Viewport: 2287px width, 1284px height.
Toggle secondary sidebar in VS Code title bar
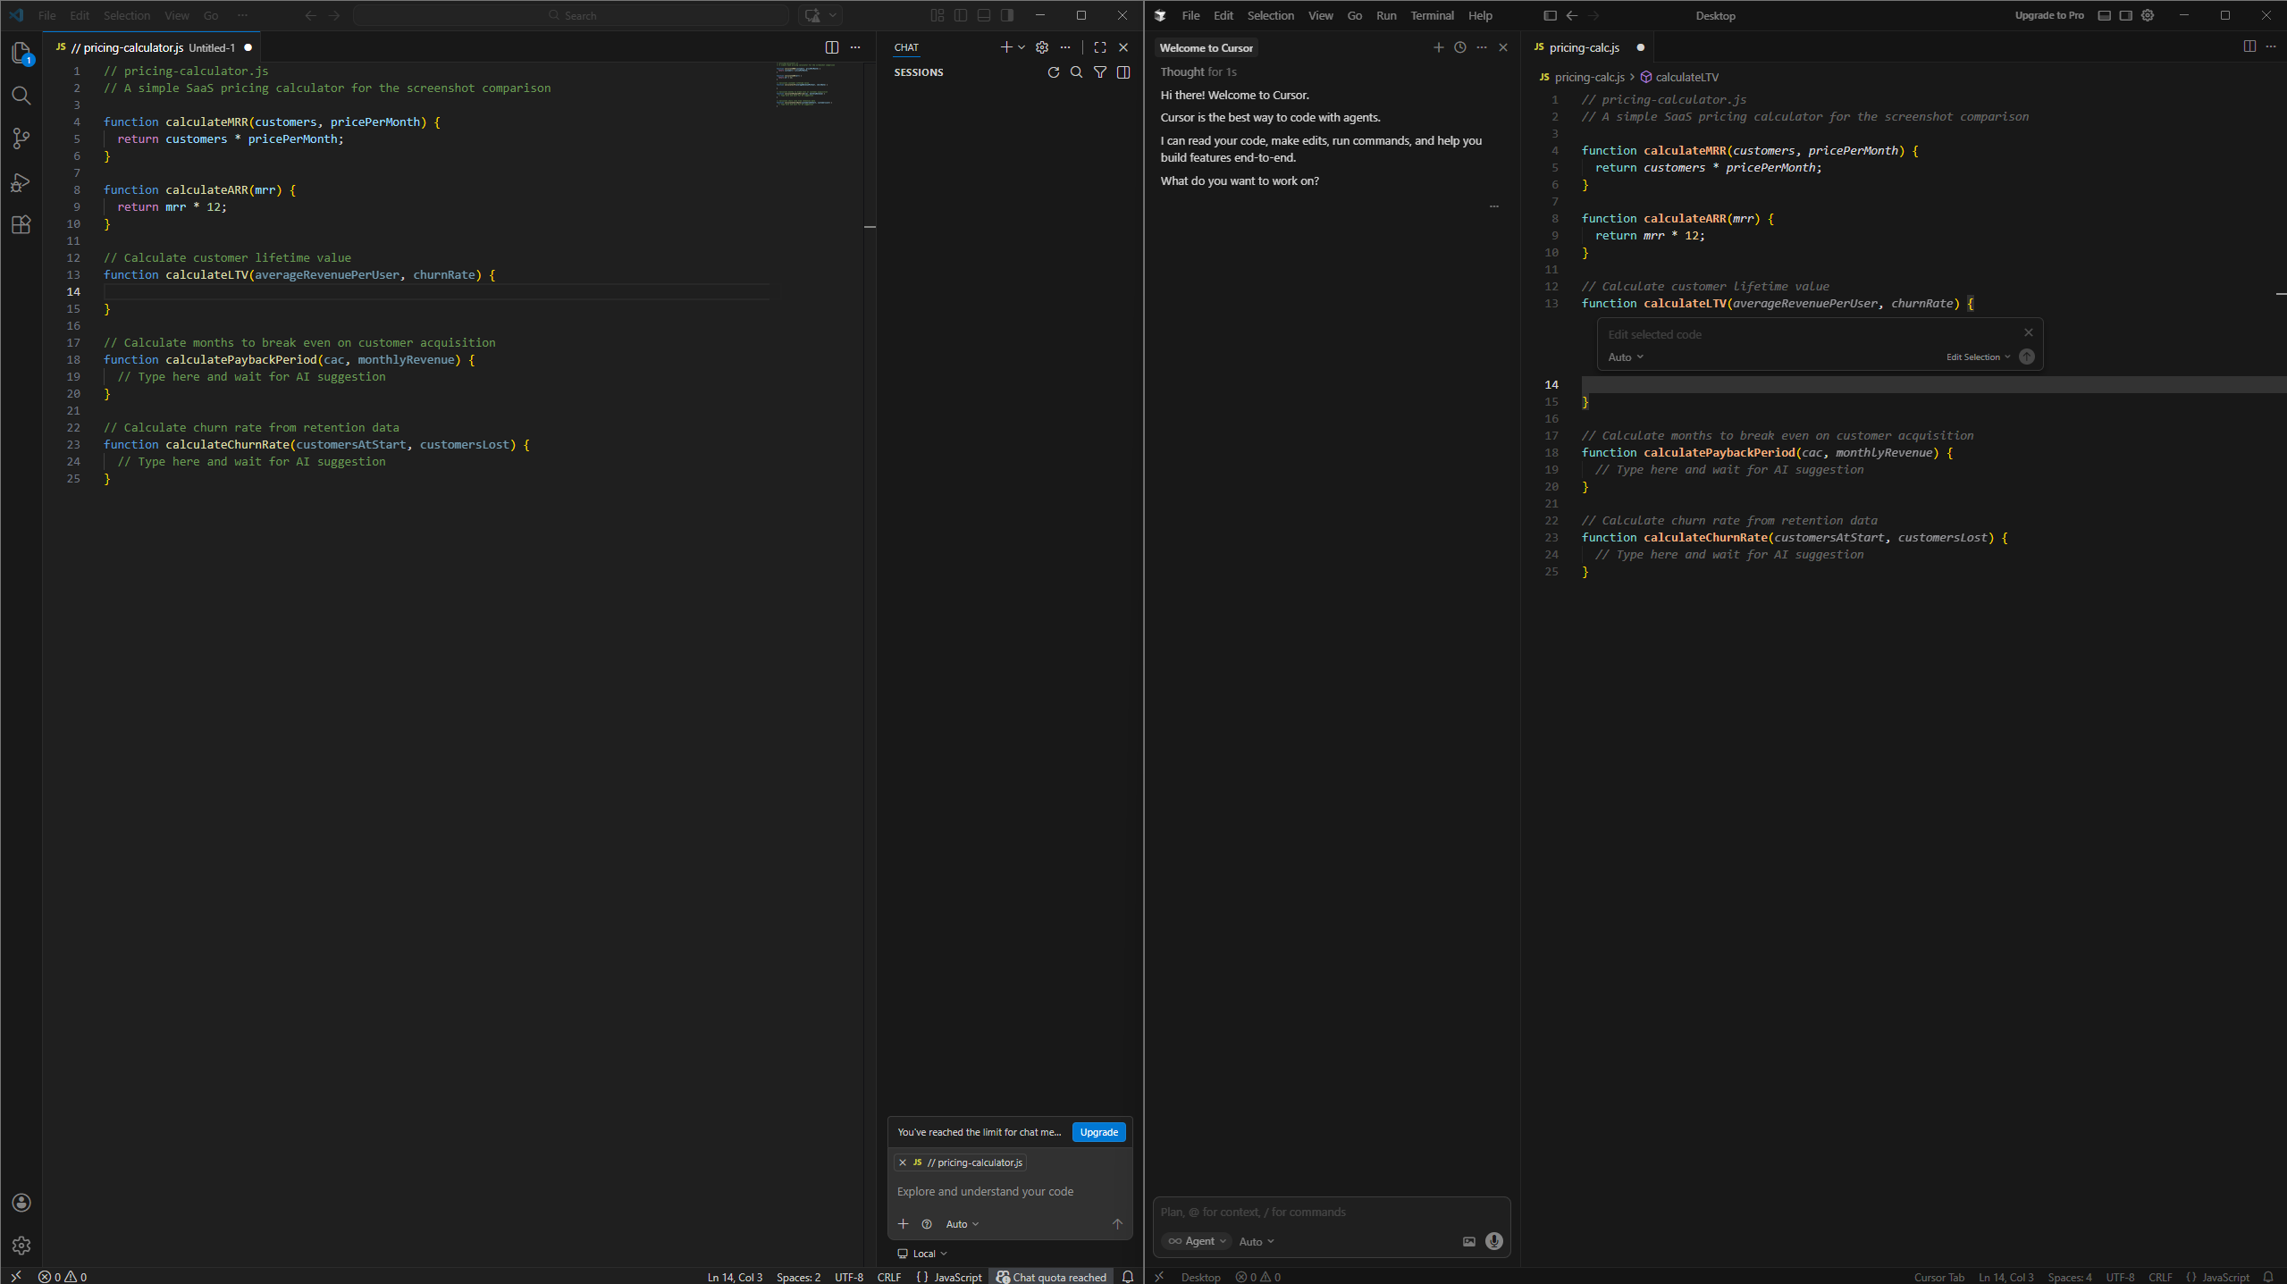[x=1007, y=15]
